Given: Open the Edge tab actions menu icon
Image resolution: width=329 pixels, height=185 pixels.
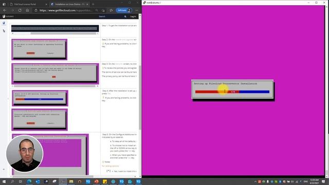Looking at the screenshot, I should pyautogui.click(x=4, y=4).
